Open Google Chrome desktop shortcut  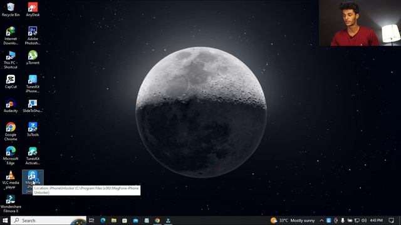click(x=11, y=132)
